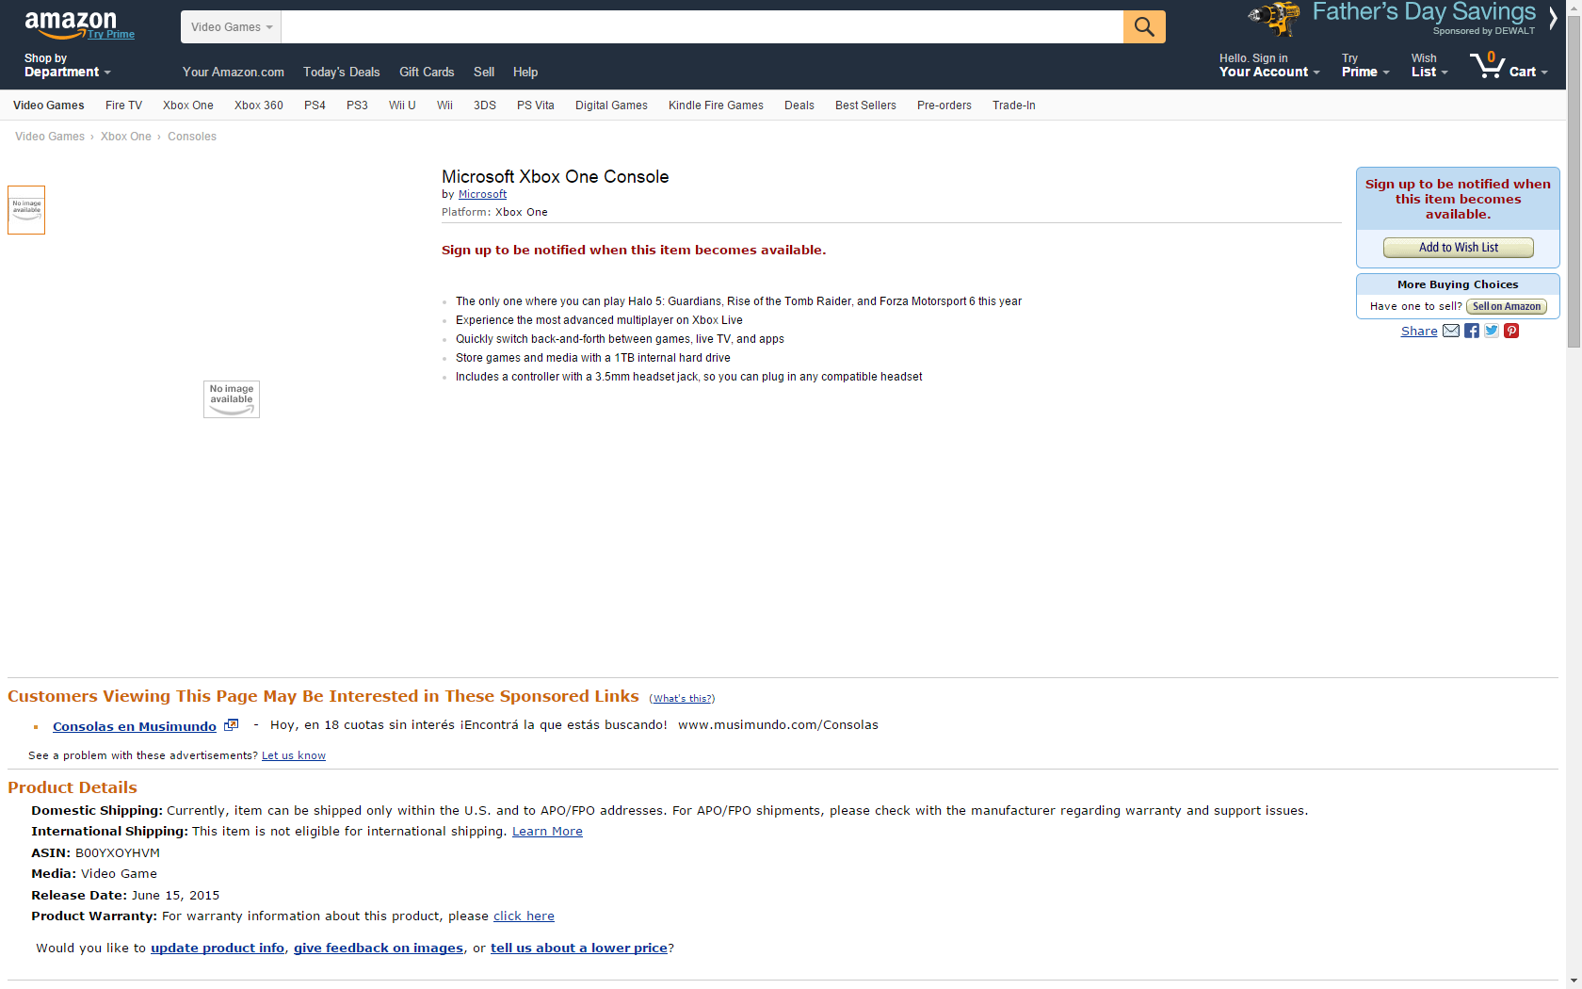The height and width of the screenshot is (989, 1582).
Task: Click the external-link icon beside Consolas en Musimundo
Action: (x=231, y=725)
